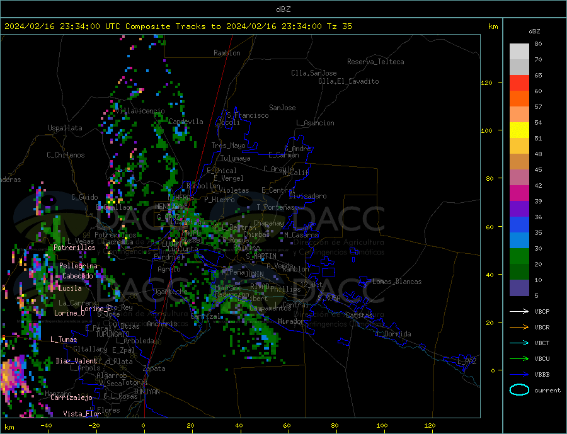Screen dimensions: 567x434
Task: Click the white VBCP arrow icon
Action: 519,311
